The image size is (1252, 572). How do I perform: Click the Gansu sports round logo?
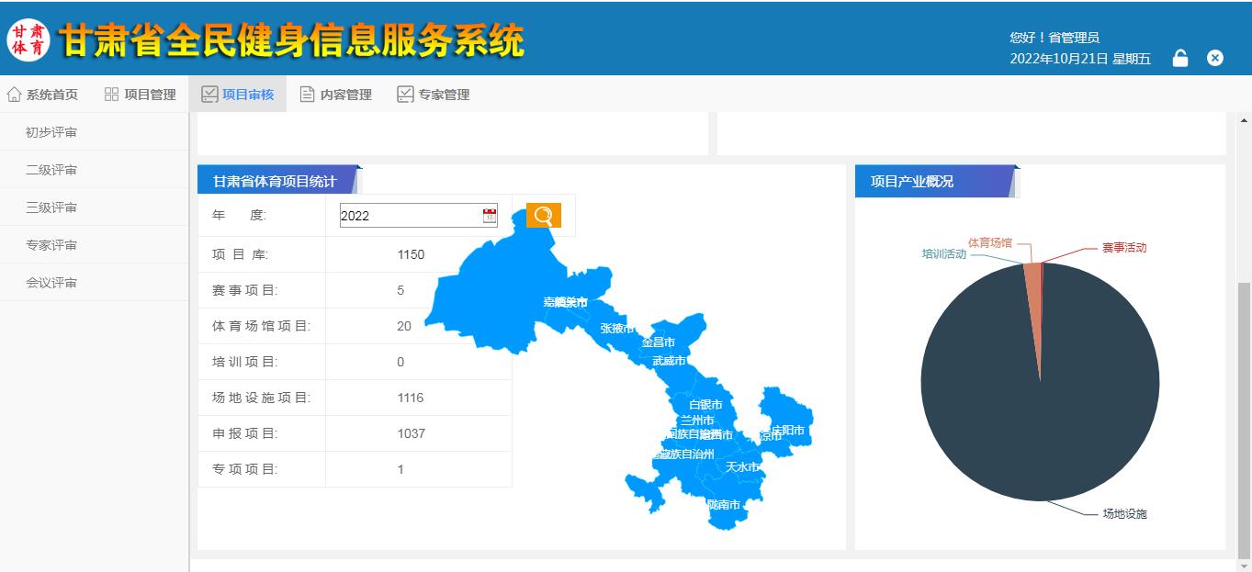[x=28, y=39]
